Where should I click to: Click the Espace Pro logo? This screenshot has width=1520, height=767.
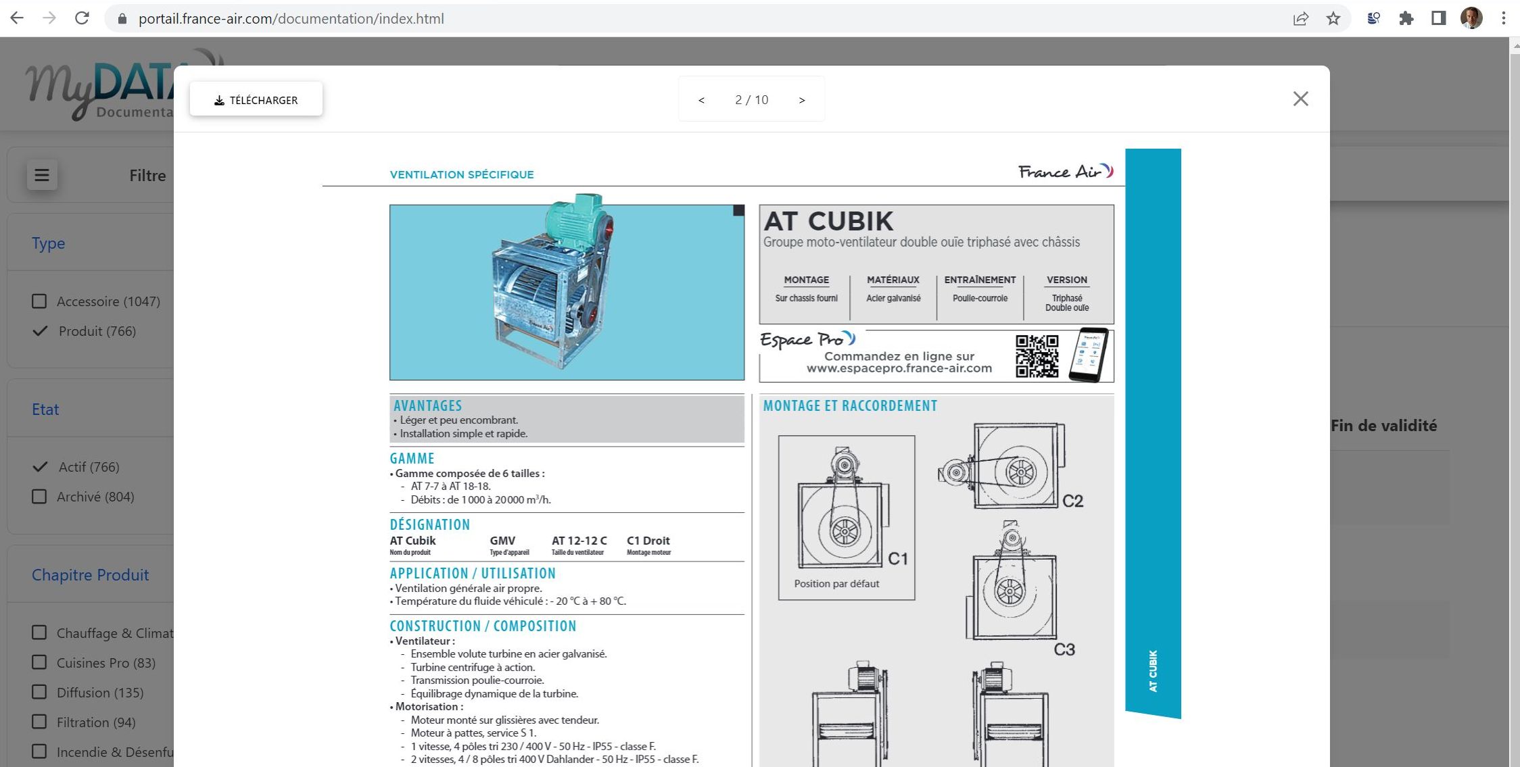[x=807, y=339]
